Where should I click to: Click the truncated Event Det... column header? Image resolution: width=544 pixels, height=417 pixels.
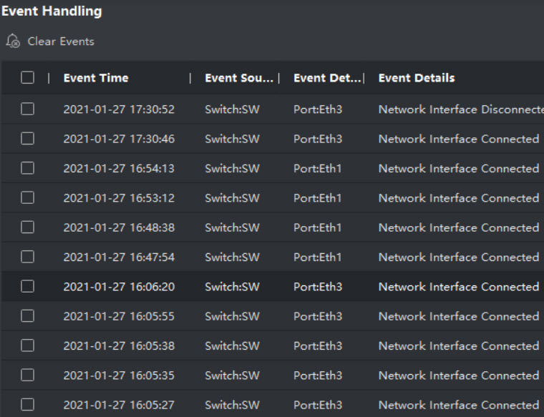coord(326,78)
